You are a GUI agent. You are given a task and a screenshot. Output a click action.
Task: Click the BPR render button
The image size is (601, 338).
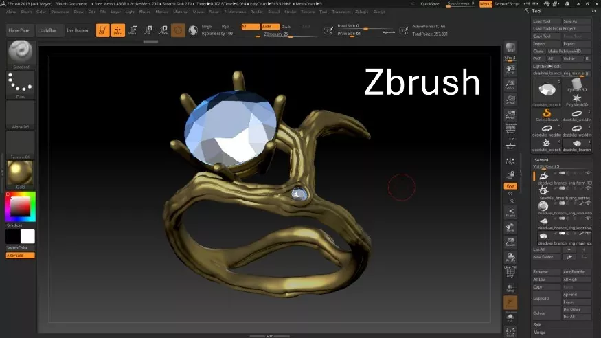pyautogui.click(x=510, y=48)
